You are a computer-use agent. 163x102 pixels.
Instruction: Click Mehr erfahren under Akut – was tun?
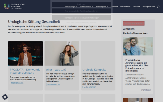pyautogui.click(x=54, y=85)
